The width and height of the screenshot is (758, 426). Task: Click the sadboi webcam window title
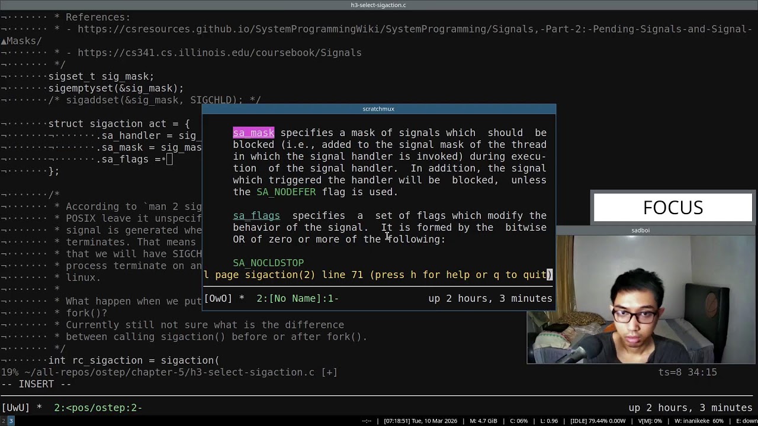coord(640,230)
